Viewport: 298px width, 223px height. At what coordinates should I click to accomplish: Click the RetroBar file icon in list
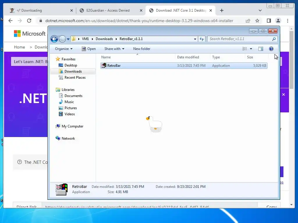[104, 65]
